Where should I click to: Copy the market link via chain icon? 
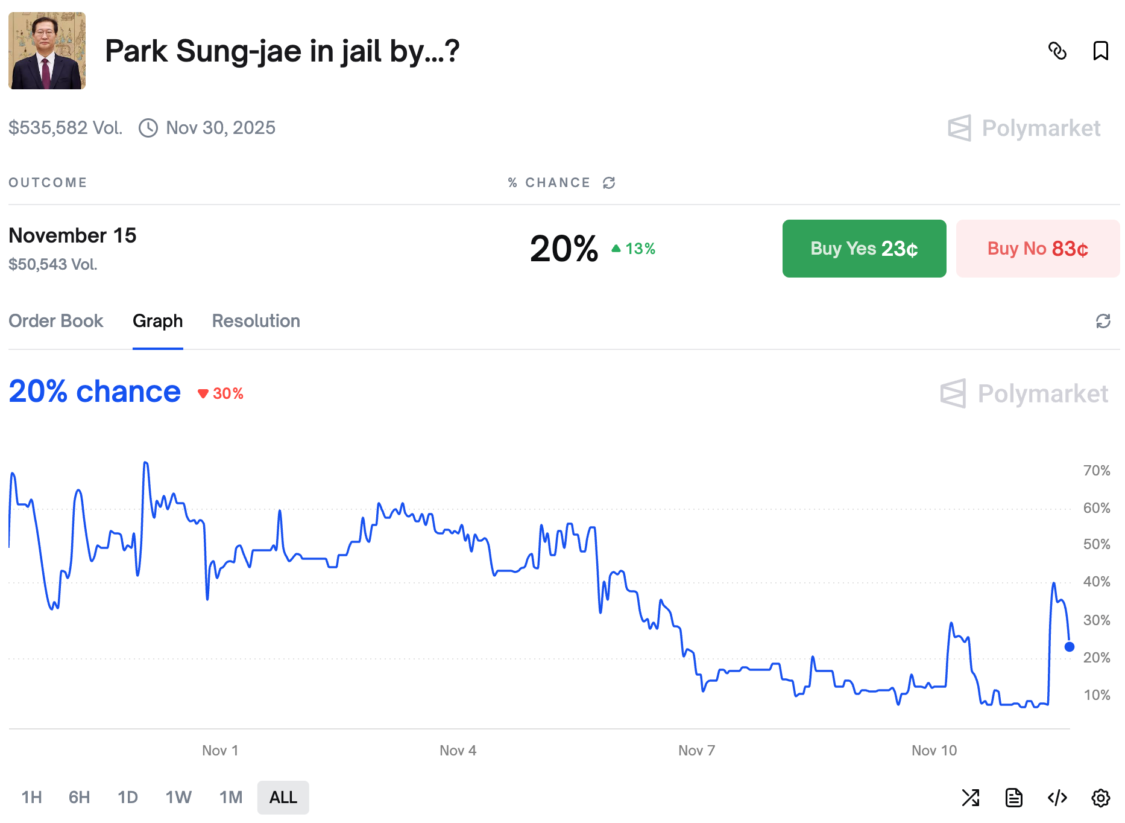coord(1057,51)
